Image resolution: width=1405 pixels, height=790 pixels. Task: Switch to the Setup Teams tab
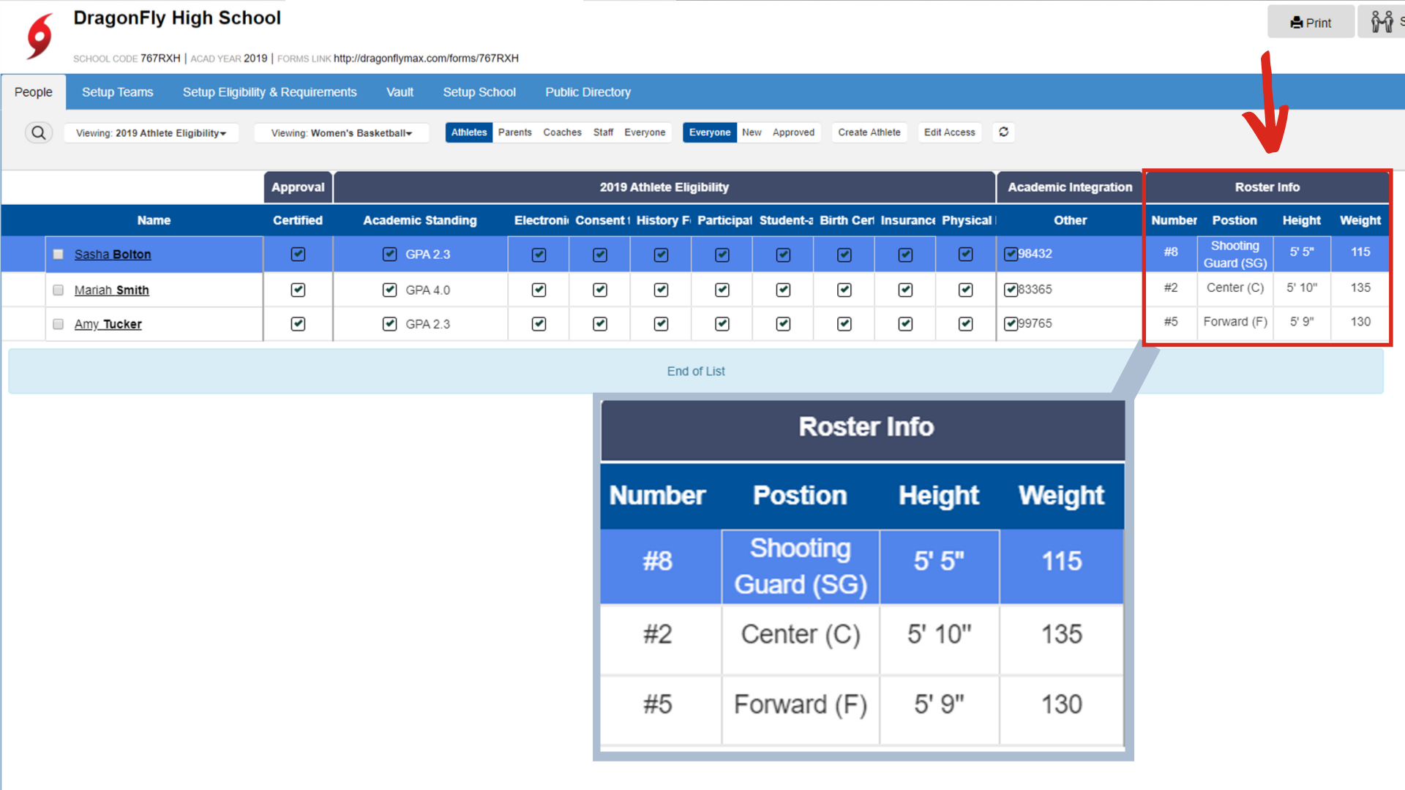(117, 92)
